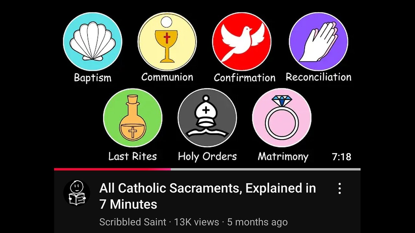Open the three-dot video options menu
This screenshot has width=415, height=233.
(339, 188)
